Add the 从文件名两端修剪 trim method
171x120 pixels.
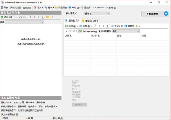[9, 114]
